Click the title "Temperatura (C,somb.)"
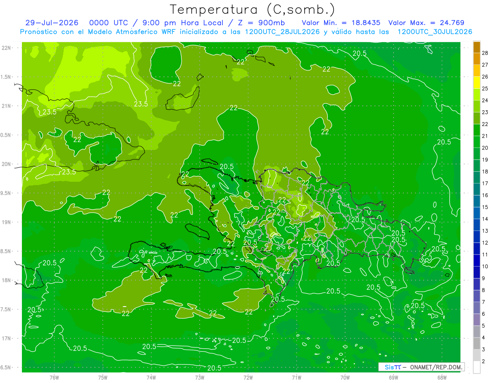This screenshot has height=383, width=496. pos(253,10)
